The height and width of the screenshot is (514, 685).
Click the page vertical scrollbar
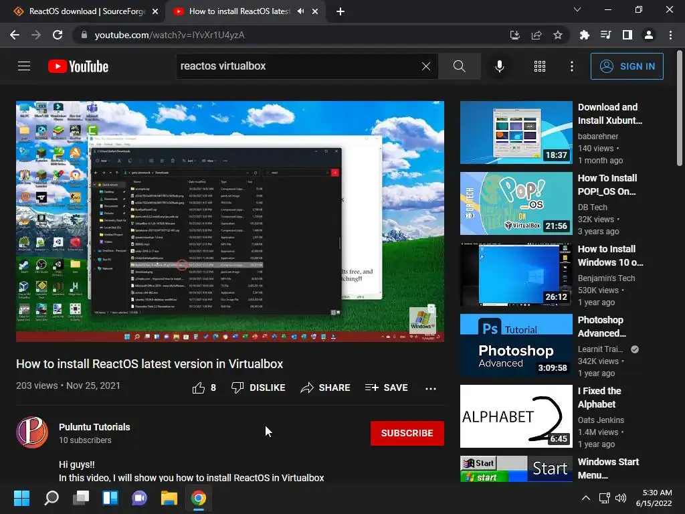[680, 108]
